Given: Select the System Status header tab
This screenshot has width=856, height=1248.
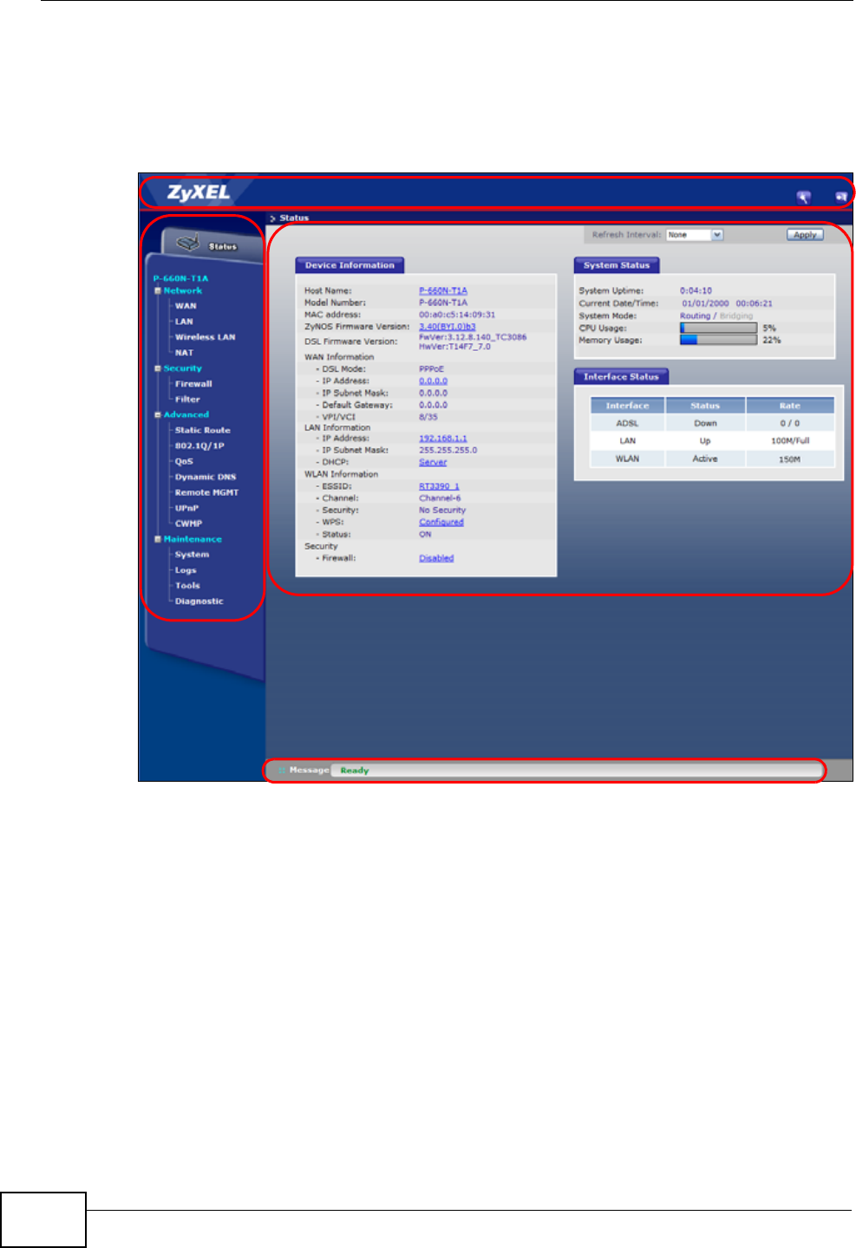Looking at the screenshot, I should pos(617,265).
